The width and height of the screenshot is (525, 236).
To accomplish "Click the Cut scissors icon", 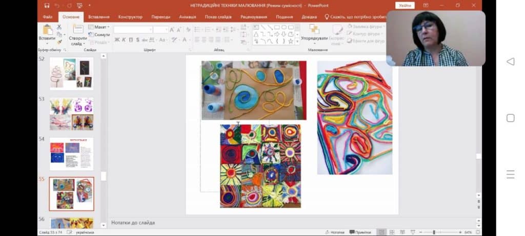I will (60, 28).
